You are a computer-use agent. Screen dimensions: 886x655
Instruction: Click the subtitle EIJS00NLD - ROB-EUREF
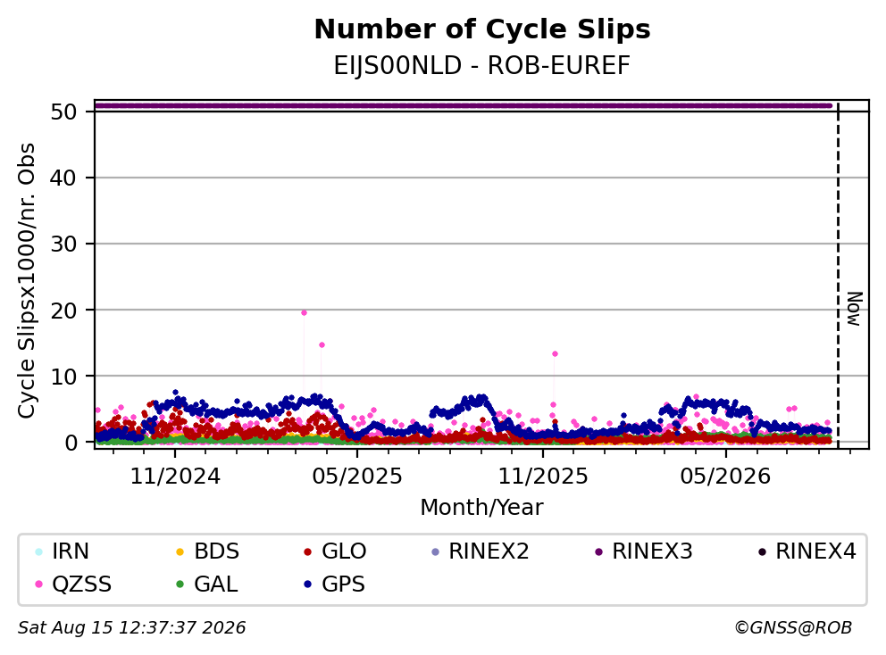[x=482, y=66]
